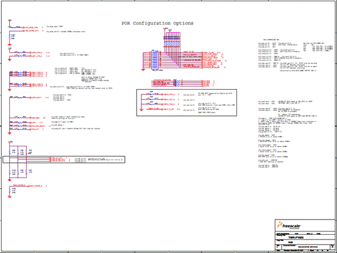Select the three pull-up resistors group at lower left
This screenshot has height=253, width=337.
(18, 152)
